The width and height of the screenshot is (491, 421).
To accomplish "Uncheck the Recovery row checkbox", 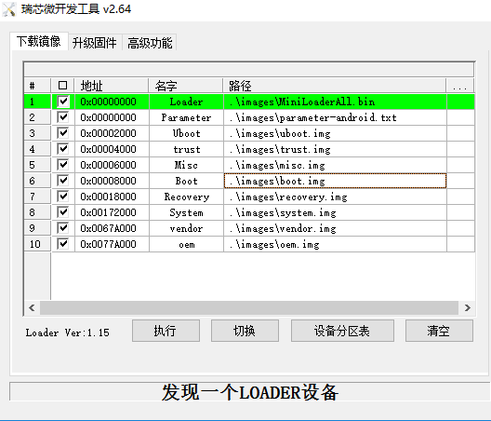I will tap(63, 197).
